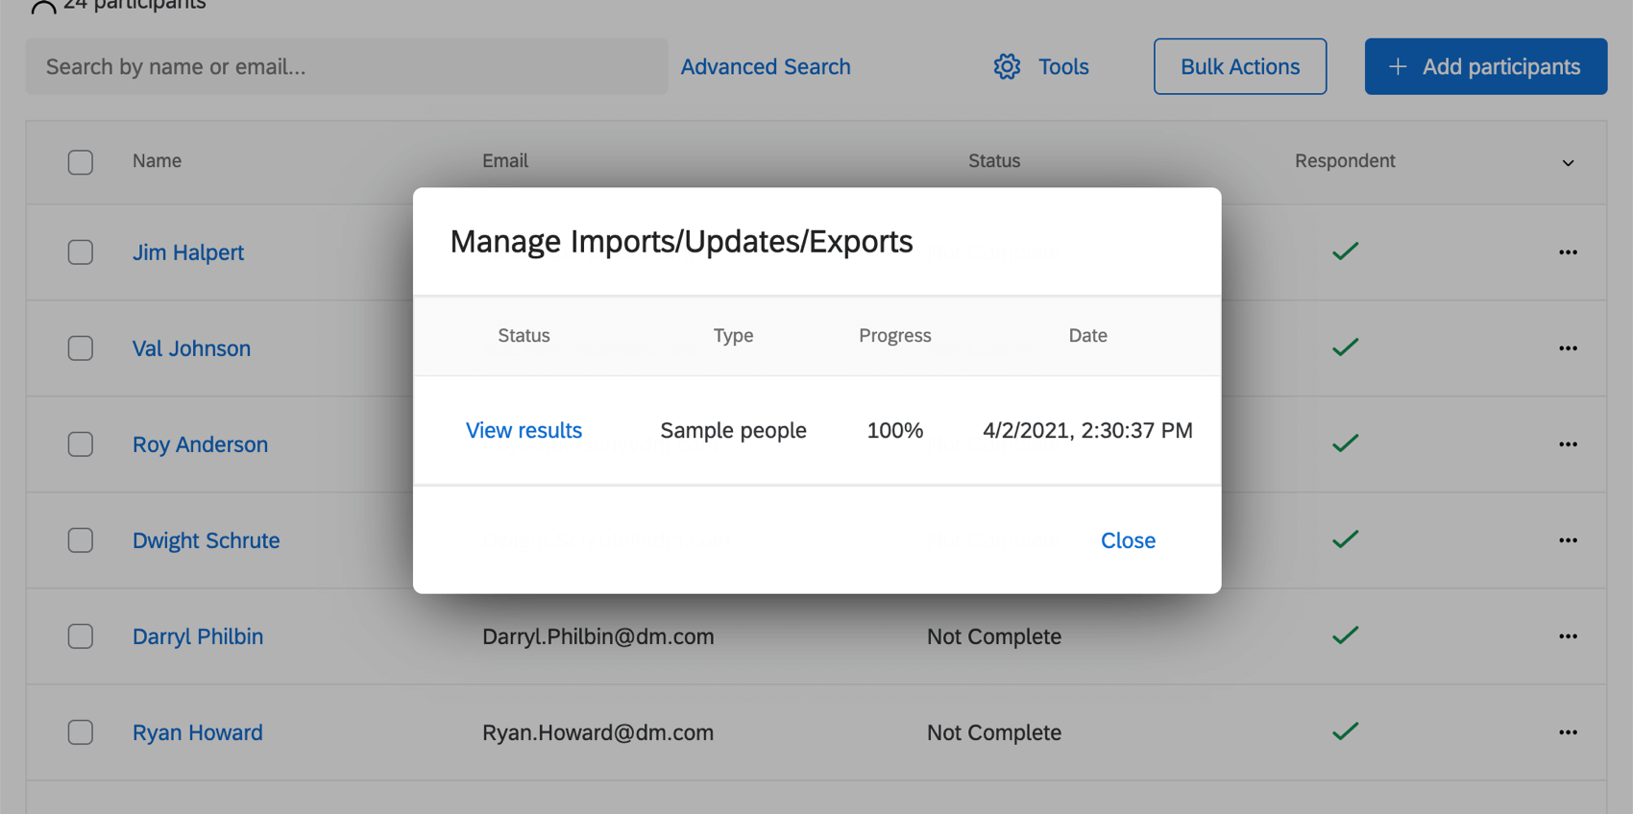Open Jim Halpert's participant profile
Screen dimensions: 1633x814
point(188,252)
